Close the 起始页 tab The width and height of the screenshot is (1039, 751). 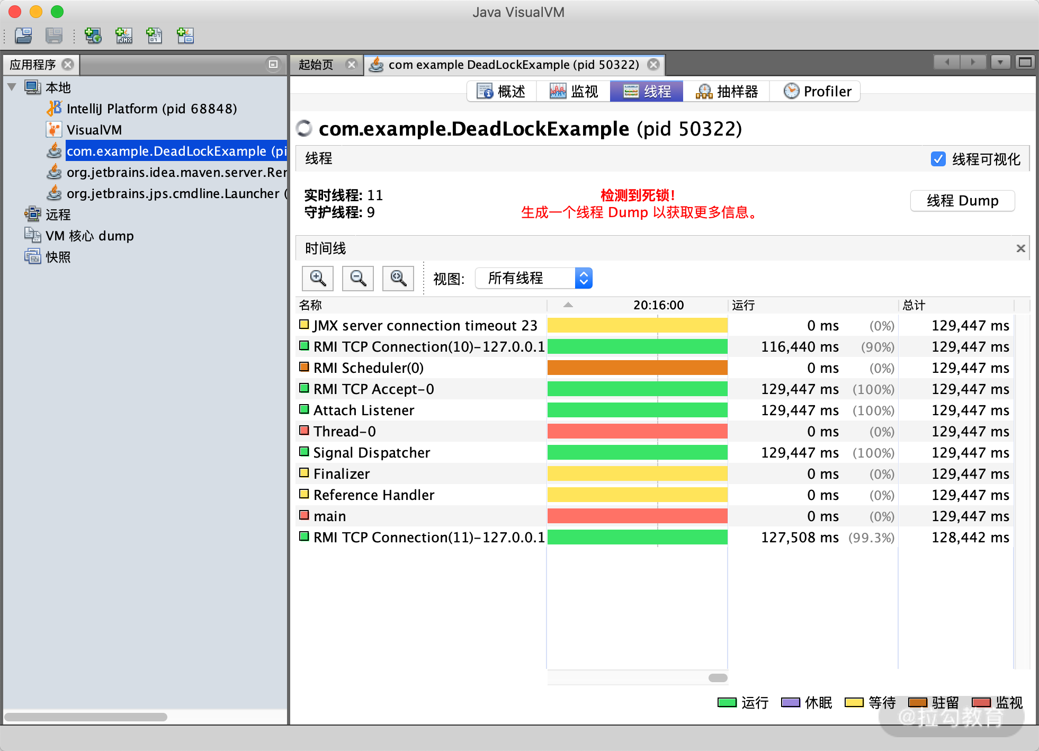point(351,65)
